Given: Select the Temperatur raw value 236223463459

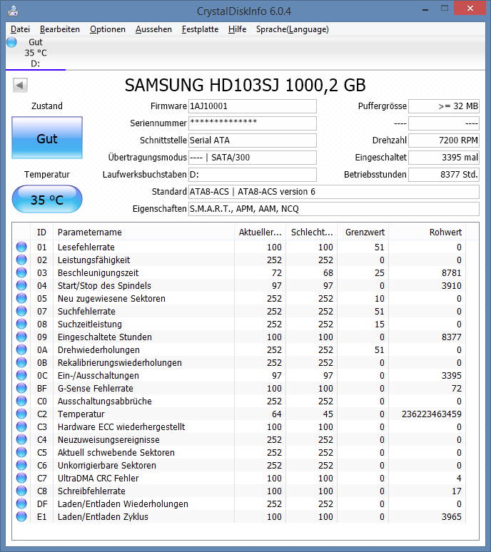Looking at the screenshot, I should click(x=432, y=414).
